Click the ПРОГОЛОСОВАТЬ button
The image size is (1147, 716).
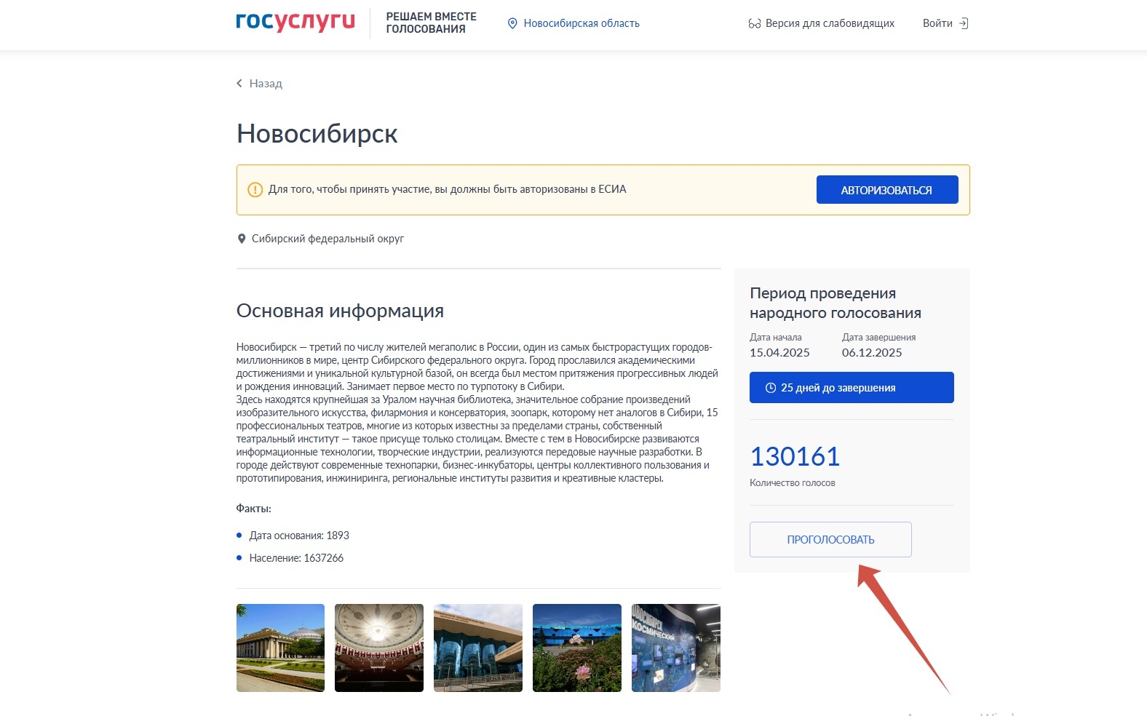[x=830, y=540]
